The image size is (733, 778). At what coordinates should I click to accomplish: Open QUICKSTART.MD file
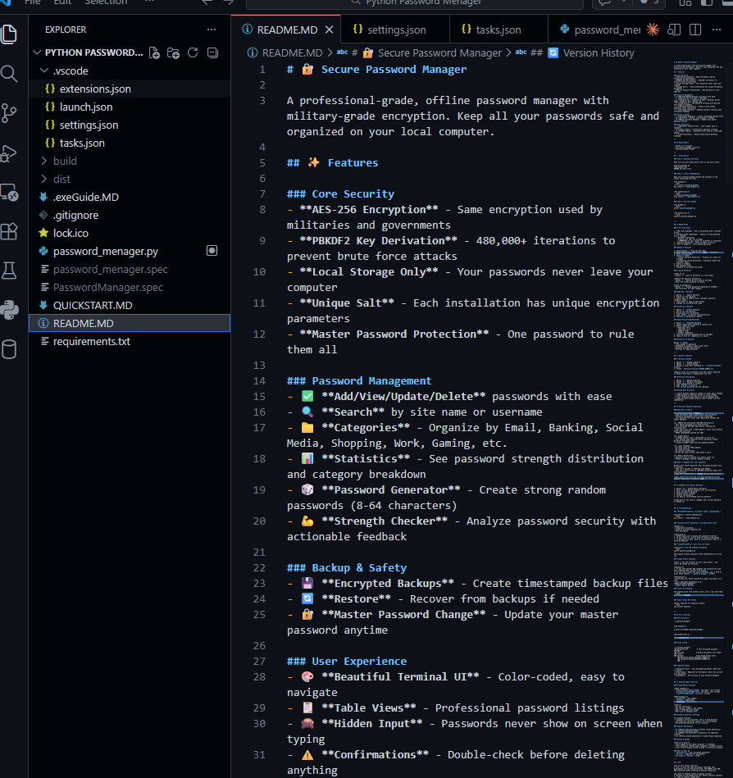(x=130, y=305)
